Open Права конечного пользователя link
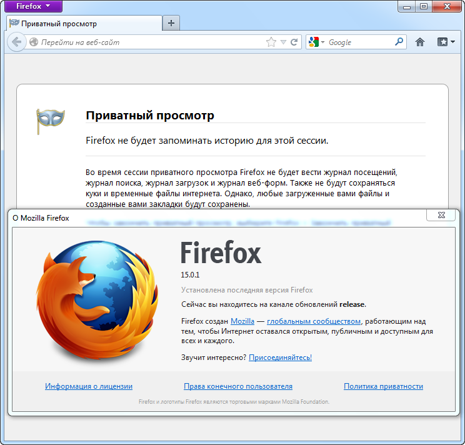 [238, 386]
